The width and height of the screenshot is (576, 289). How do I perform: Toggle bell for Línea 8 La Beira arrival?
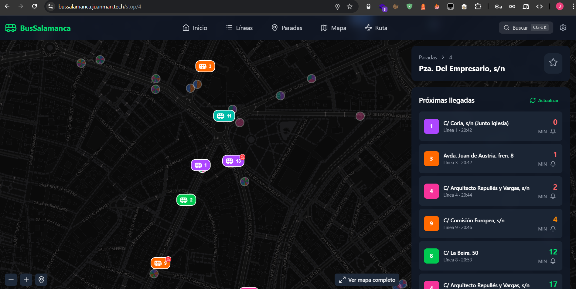point(553,261)
